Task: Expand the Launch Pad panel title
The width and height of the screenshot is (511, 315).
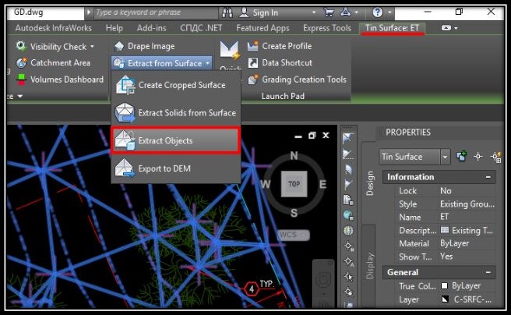Action: click(283, 96)
